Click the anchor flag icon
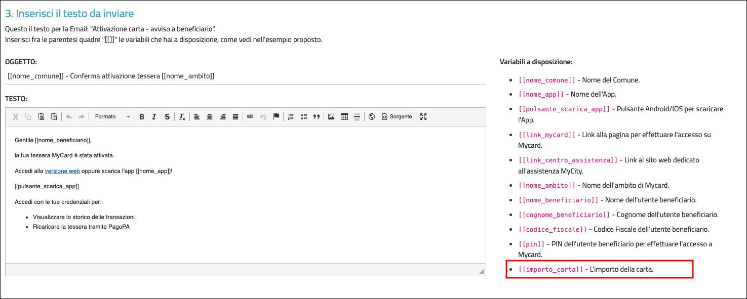Viewport: 747px width, 299px height. coord(276,117)
